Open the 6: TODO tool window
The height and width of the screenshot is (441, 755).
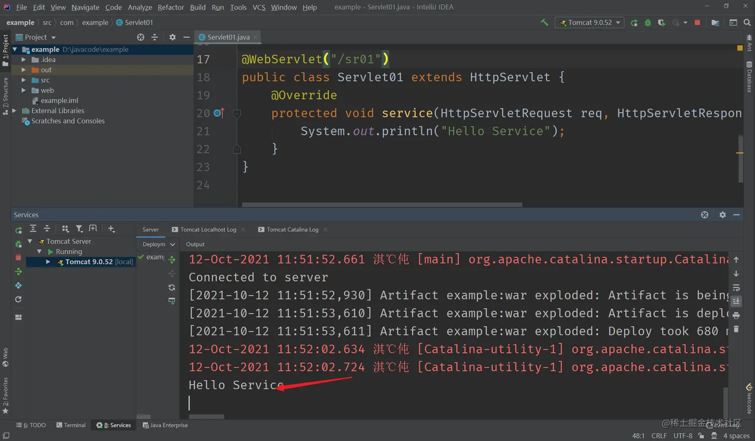coord(31,425)
